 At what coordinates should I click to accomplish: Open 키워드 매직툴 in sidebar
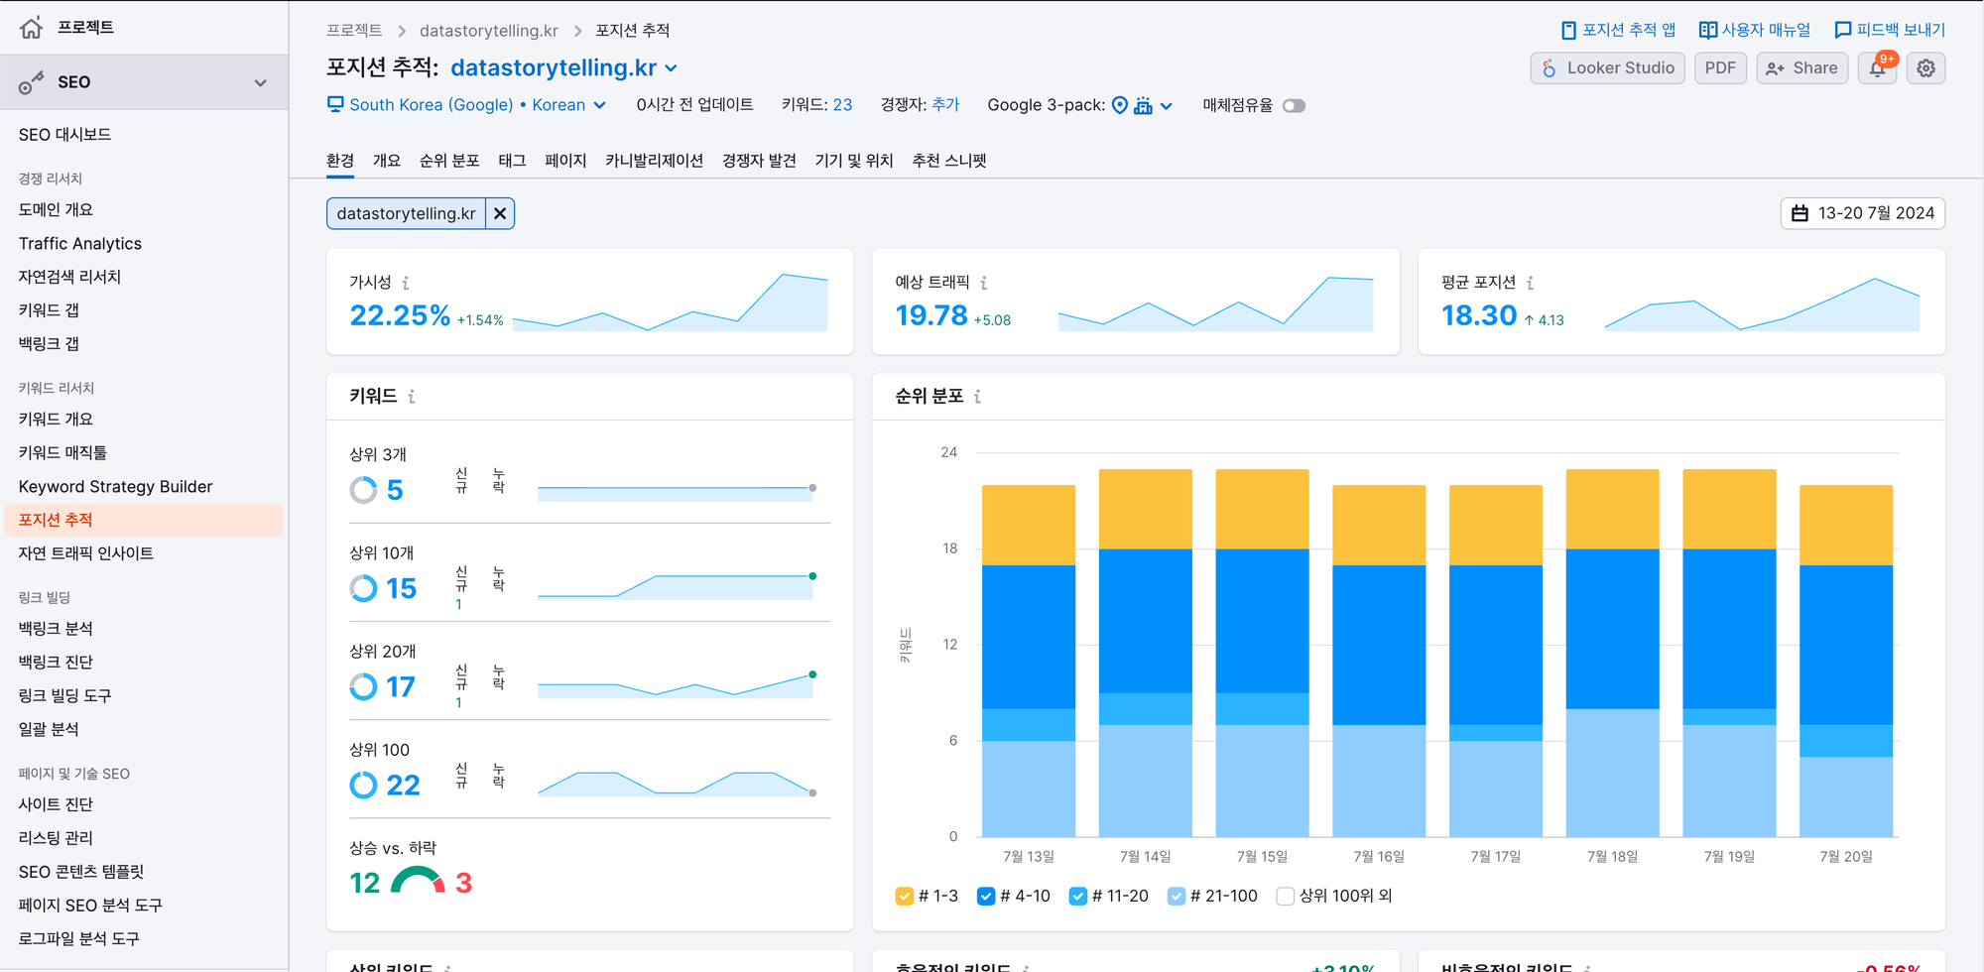click(62, 453)
